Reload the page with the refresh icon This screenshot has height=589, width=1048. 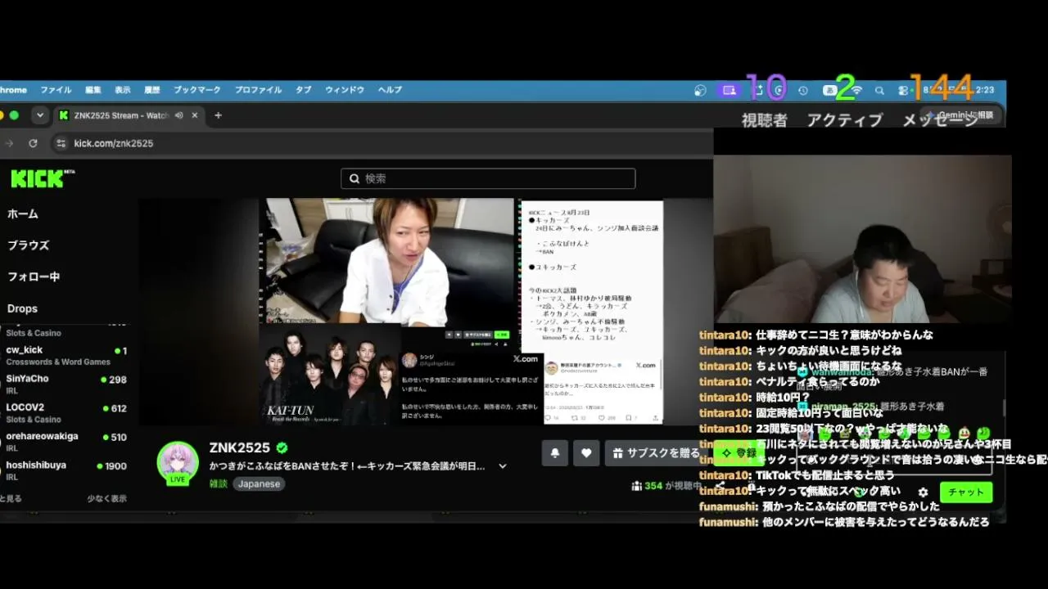[33, 143]
